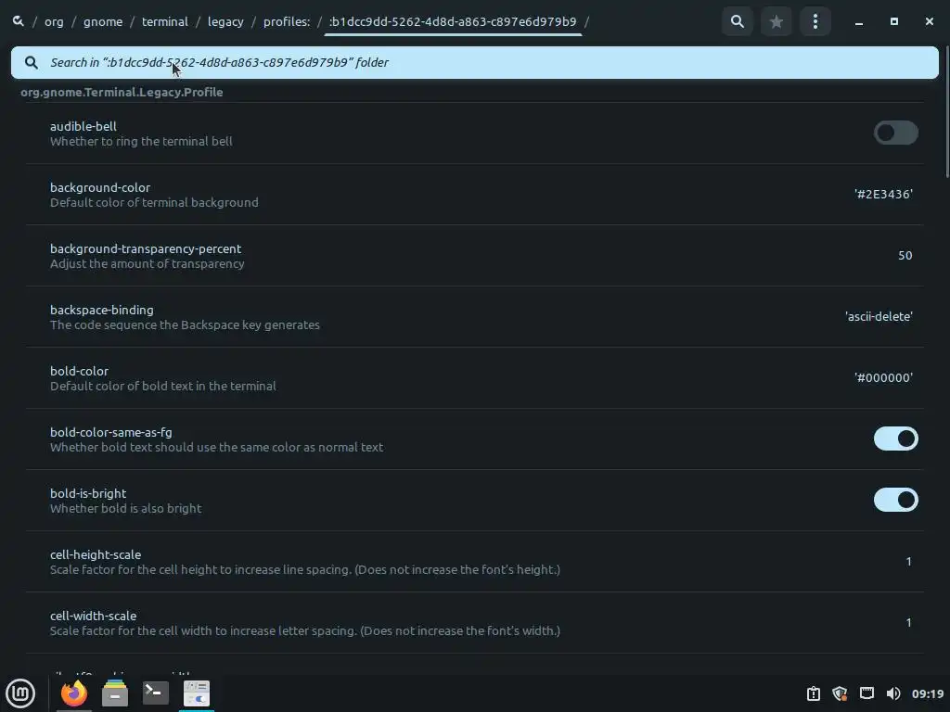Click the 'ascii-delete' value
The height and width of the screenshot is (712, 950).
[x=879, y=317]
